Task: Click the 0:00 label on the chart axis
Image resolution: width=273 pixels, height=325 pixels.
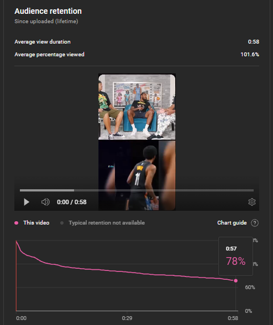Action: point(22,318)
